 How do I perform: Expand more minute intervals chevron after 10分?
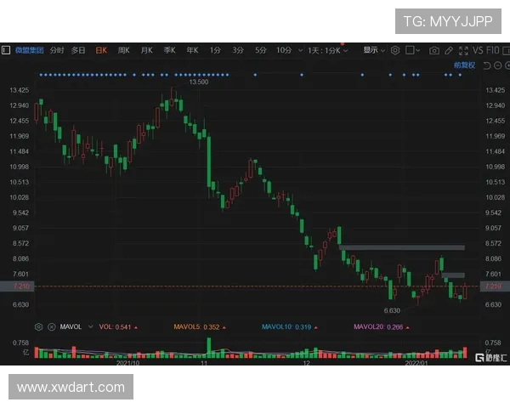point(300,51)
